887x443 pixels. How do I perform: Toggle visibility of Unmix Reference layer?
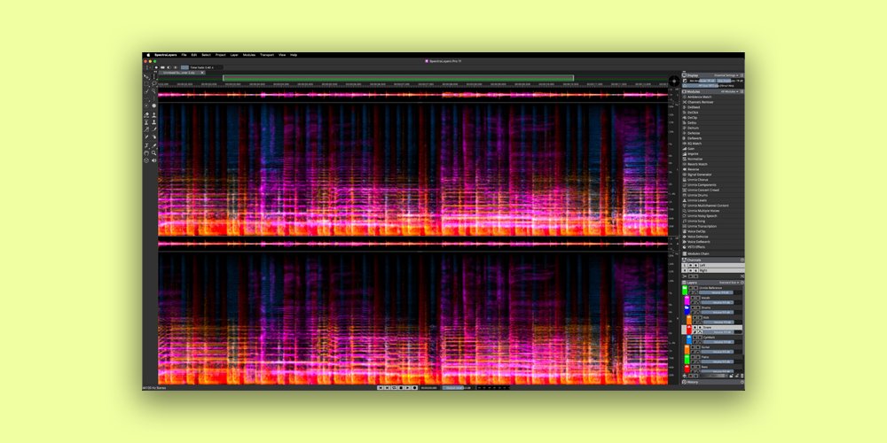tap(691, 288)
